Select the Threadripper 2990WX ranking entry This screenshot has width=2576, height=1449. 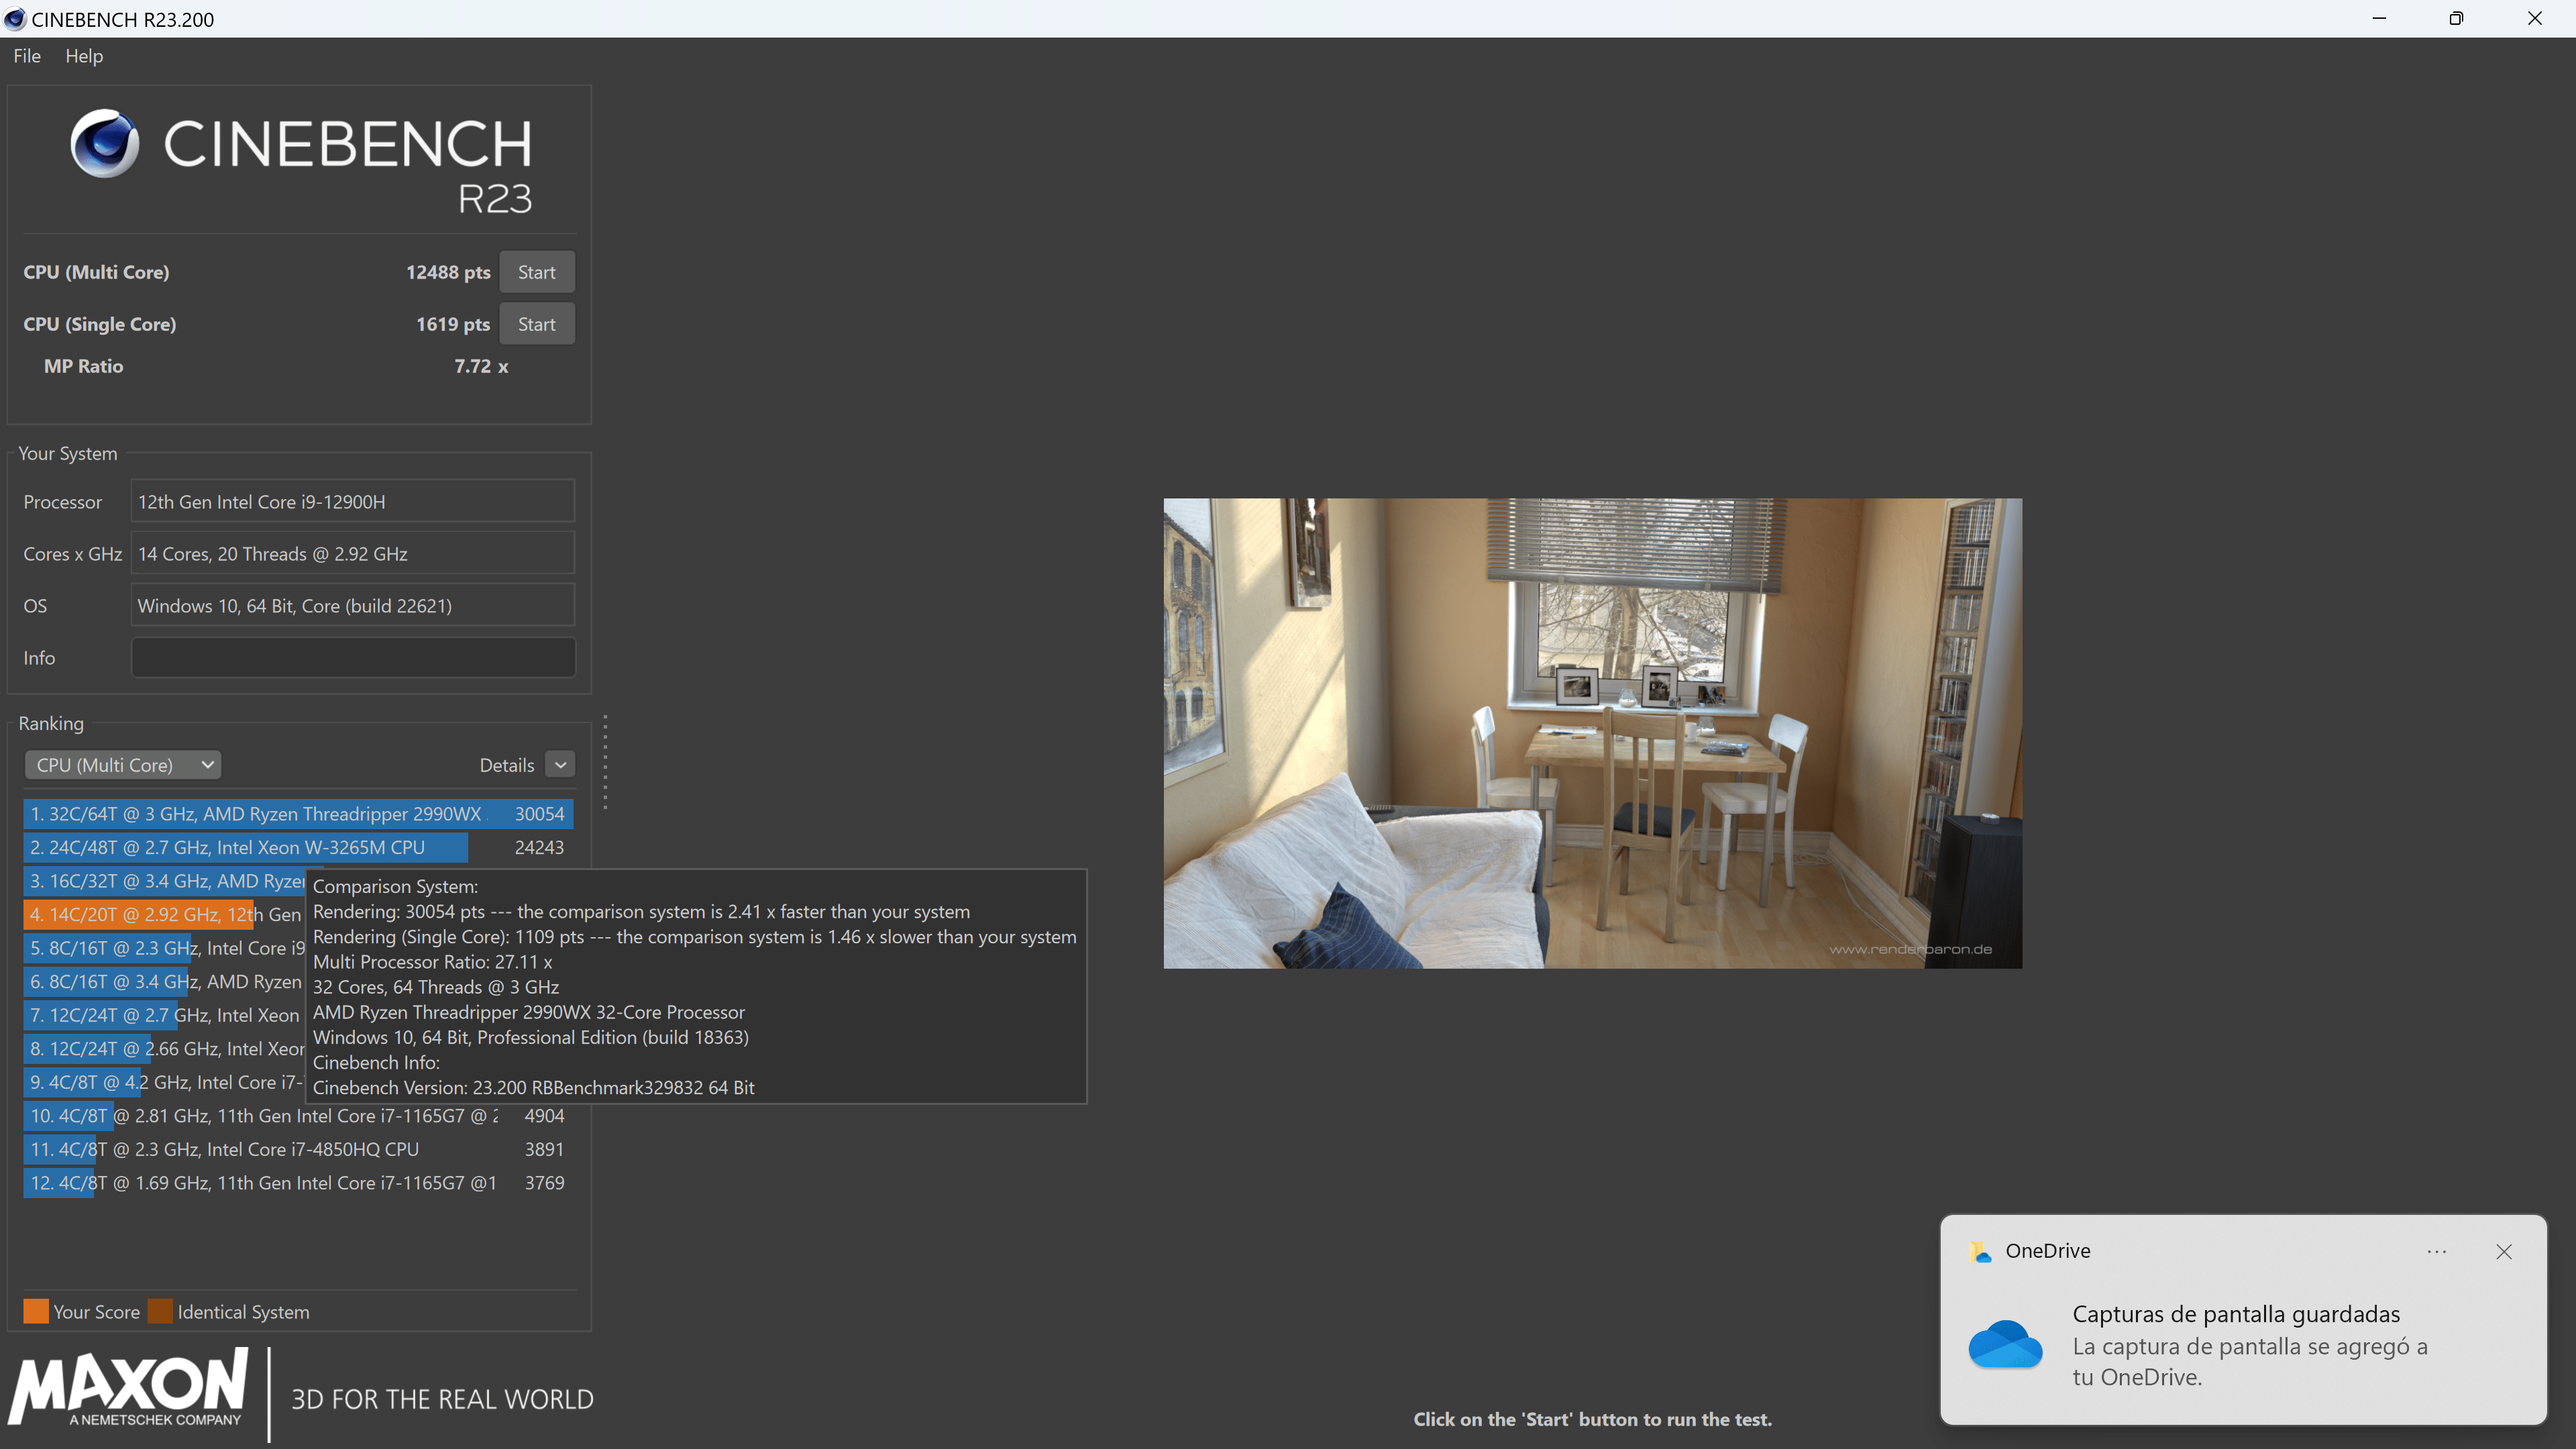pyautogui.click(x=297, y=814)
